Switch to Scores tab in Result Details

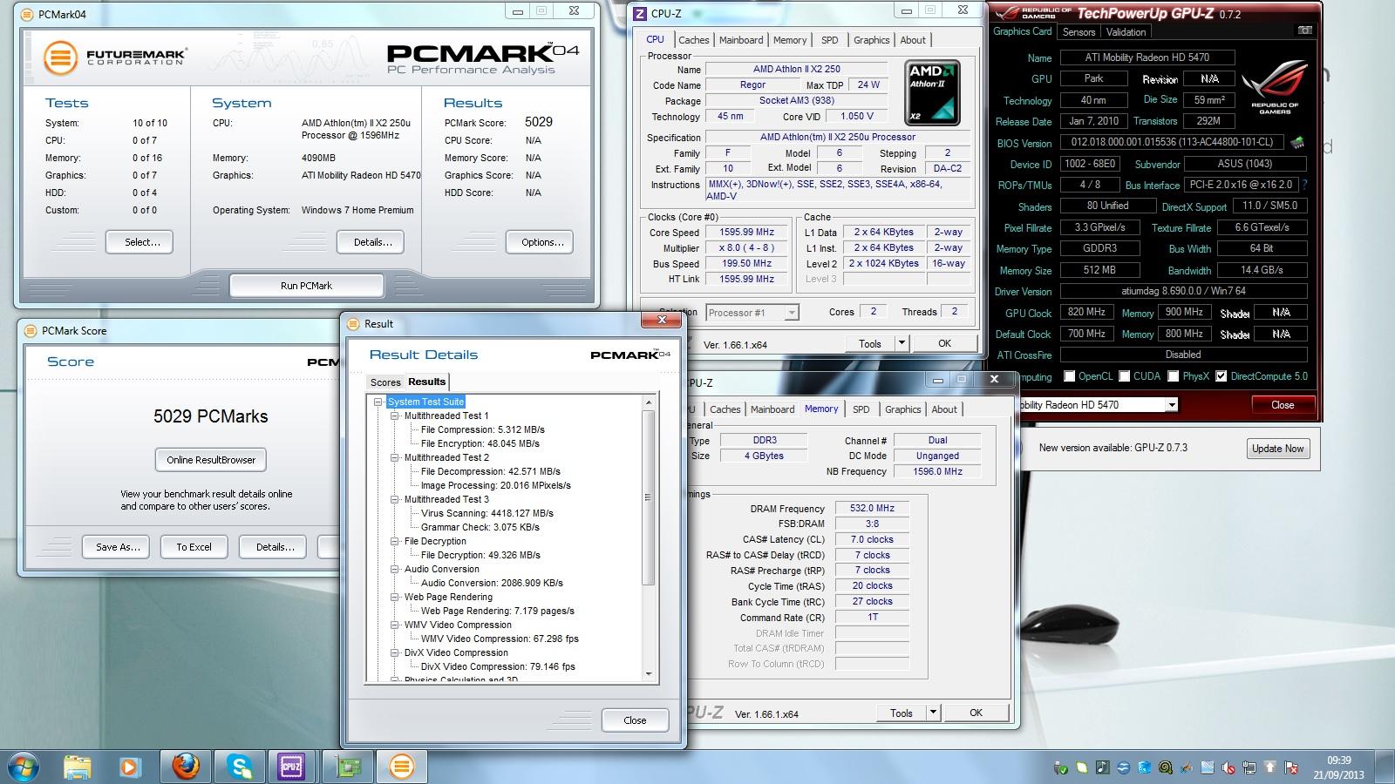pyautogui.click(x=385, y=382)
